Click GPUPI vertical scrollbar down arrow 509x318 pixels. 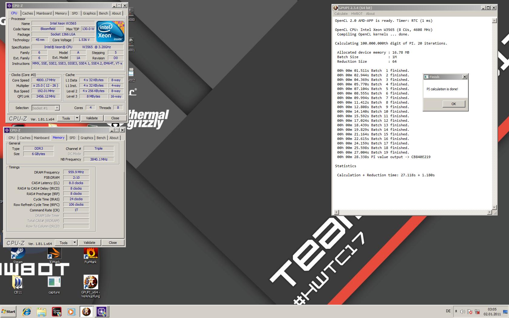[494, 207]
